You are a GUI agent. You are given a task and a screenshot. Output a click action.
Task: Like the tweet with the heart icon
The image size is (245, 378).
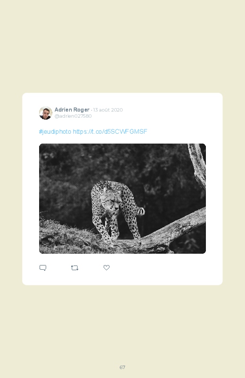[106, 267]
